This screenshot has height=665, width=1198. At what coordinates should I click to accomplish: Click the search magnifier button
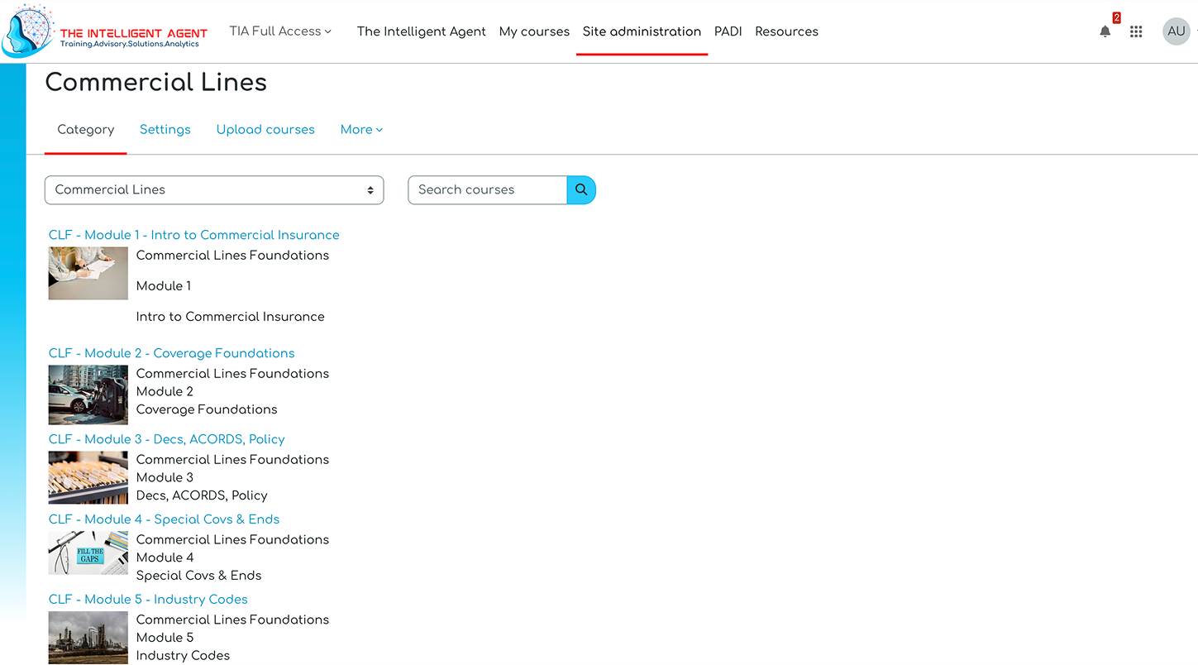[581, 189]
